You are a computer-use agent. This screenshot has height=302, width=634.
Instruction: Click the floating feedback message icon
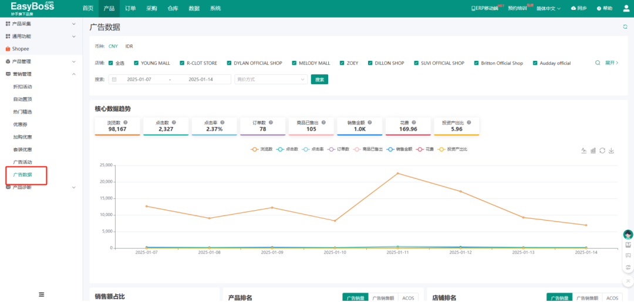click(628, 256)
